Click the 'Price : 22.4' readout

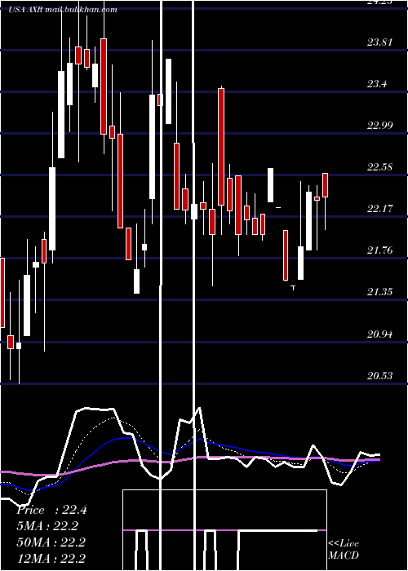(x=51, y=510)
